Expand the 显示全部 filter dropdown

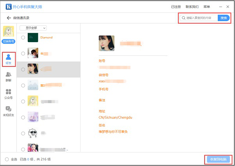[x=33, y=28]
